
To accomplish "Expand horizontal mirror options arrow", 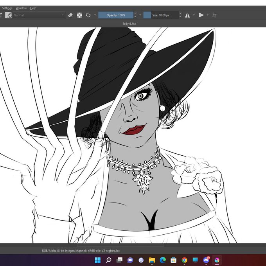I will pos(194,15).
